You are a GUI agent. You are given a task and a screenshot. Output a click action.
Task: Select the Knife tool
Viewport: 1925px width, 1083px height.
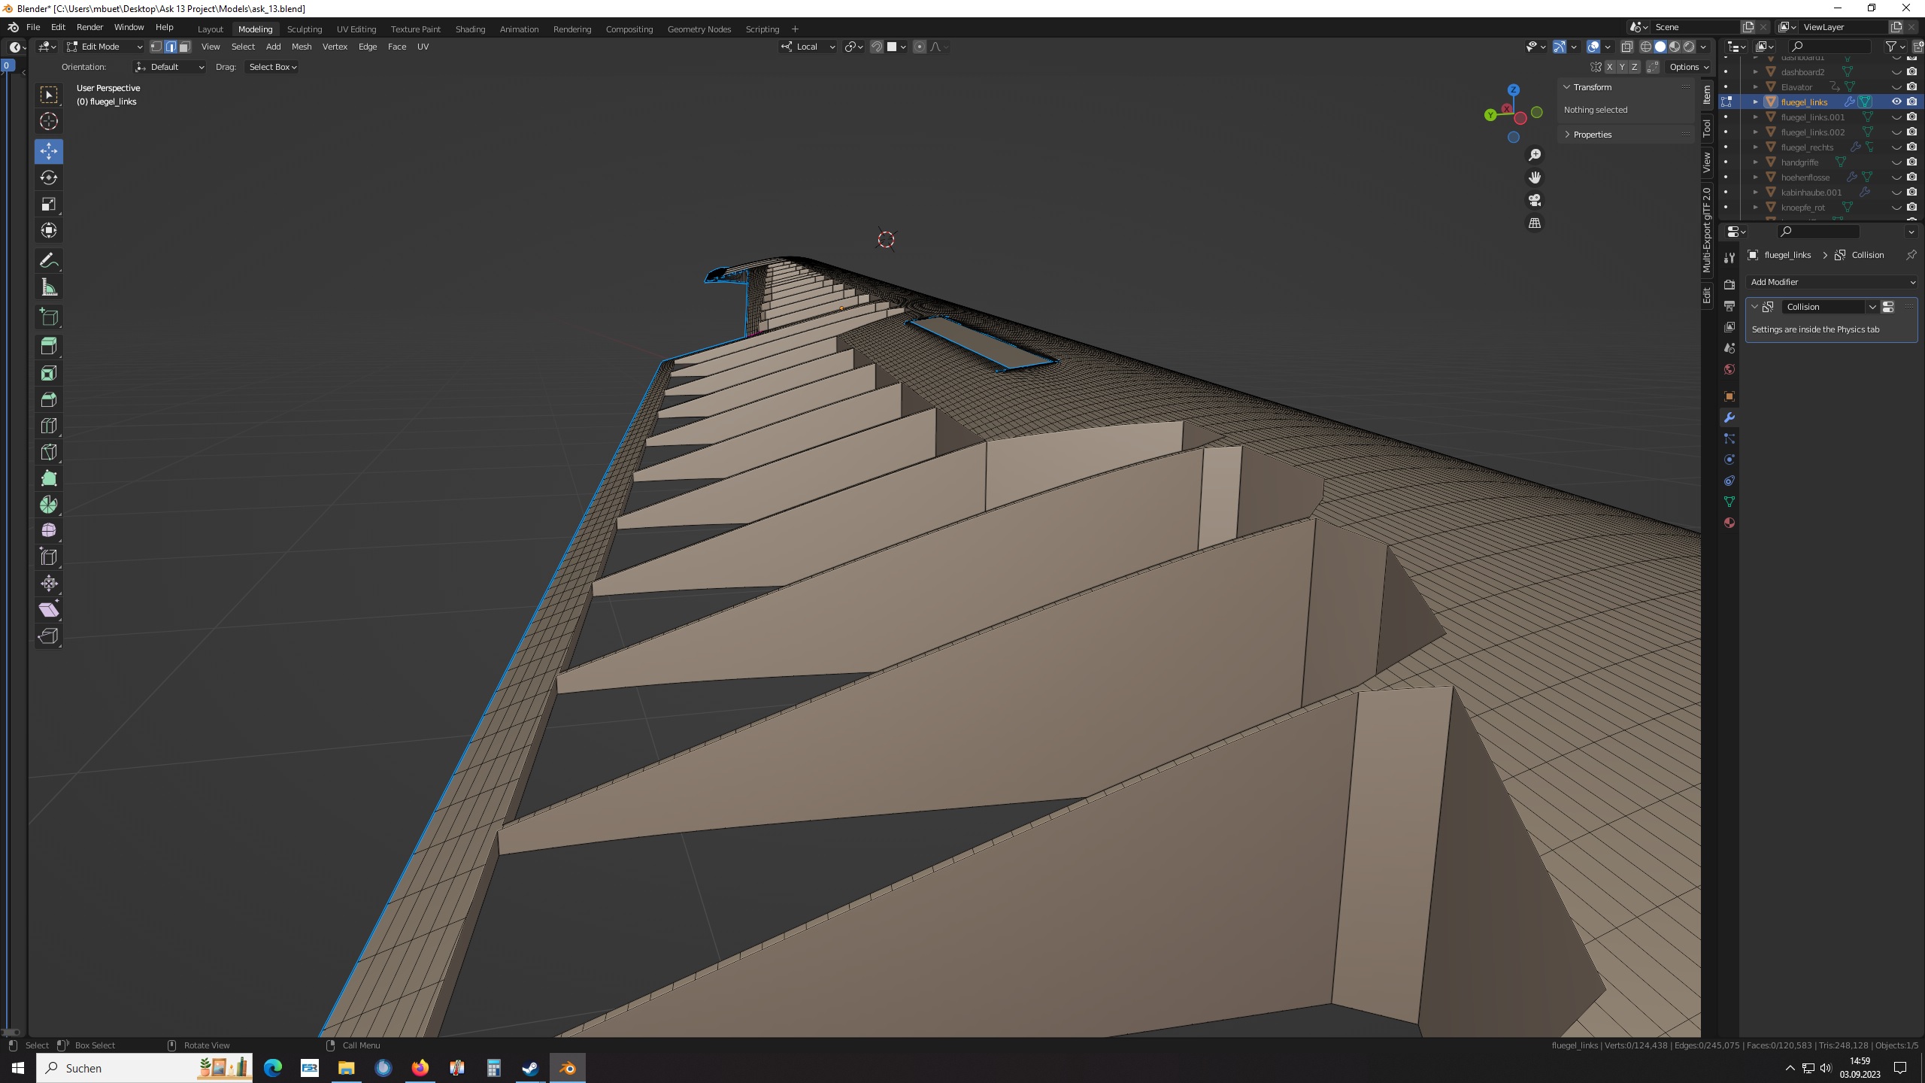click(49, 452)
